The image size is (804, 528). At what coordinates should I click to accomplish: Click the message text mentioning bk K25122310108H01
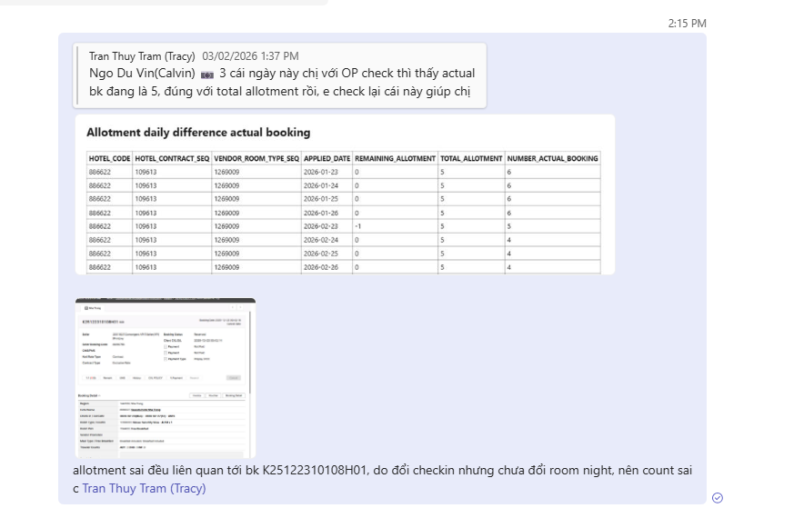coord(383,479)
